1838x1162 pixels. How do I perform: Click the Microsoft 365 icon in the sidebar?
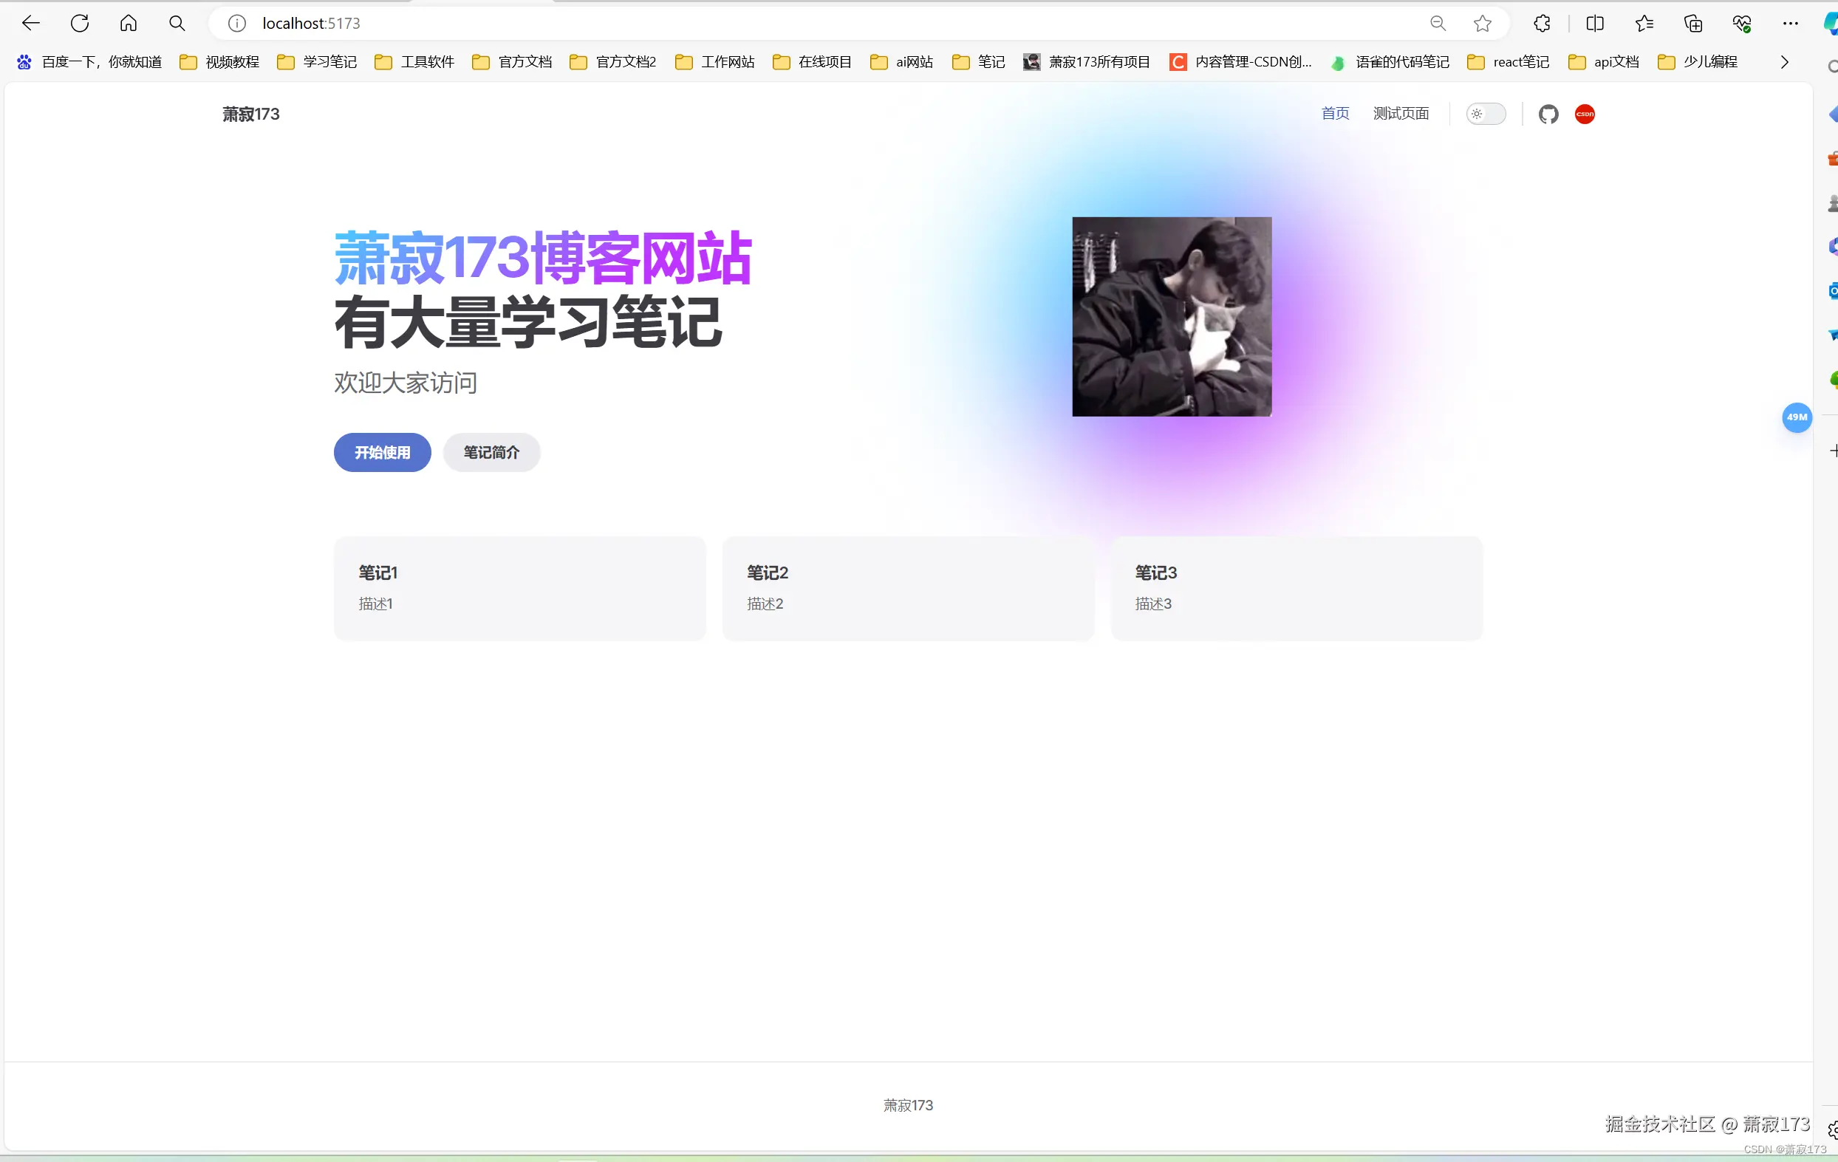(x=1832, y=247)
